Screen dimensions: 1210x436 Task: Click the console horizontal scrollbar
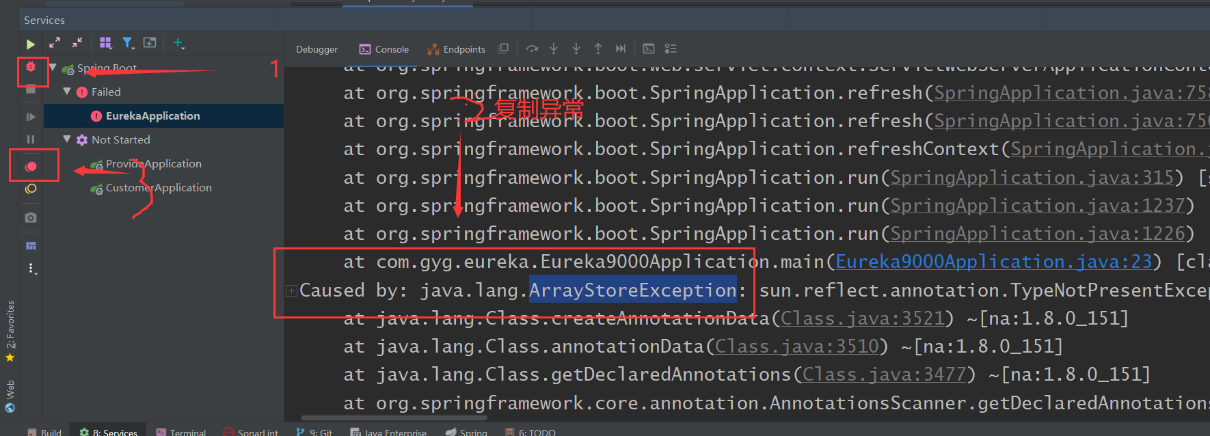[394, 418]
